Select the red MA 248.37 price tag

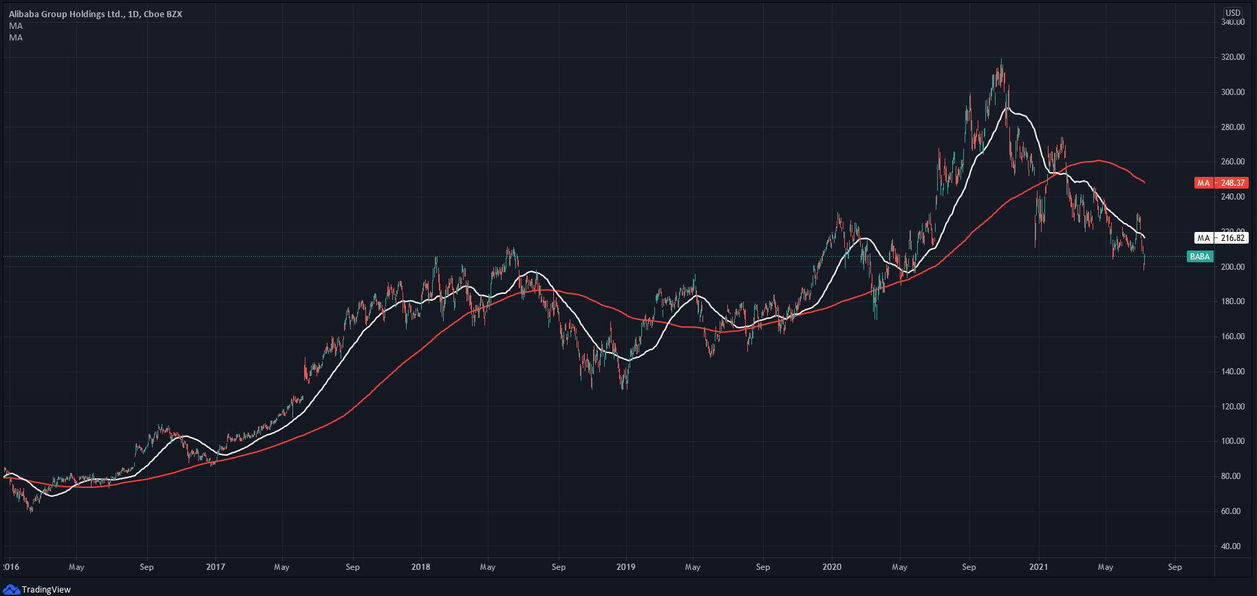point(1221,183)
